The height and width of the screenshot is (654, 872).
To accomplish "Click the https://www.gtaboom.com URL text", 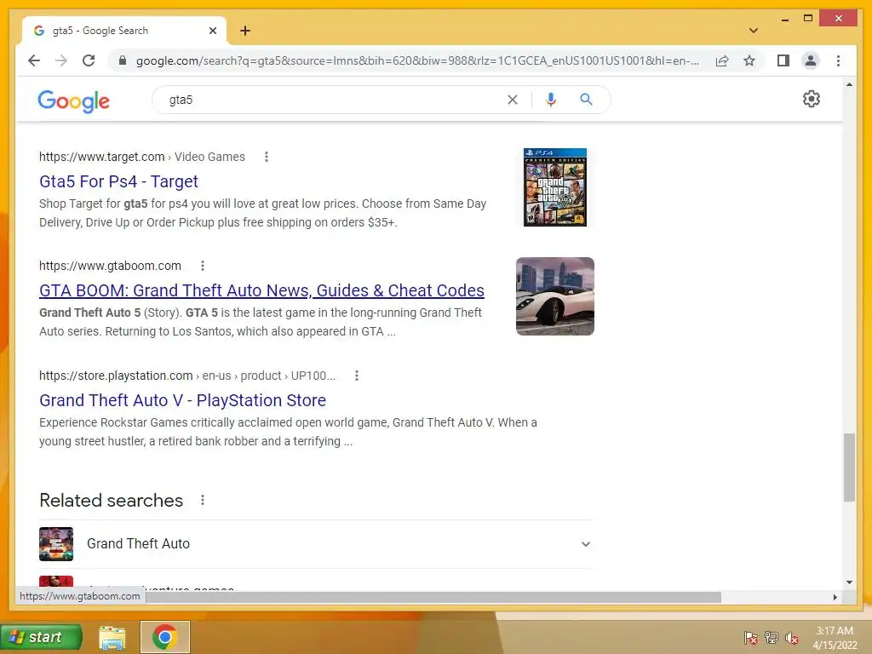I will click(110, 266).
